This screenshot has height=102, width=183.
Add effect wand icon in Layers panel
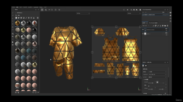pyautogui.click(x=153, y=26)
